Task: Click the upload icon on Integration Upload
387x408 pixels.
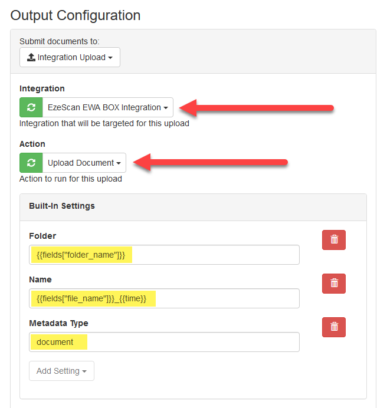Action: [x=31, y=58]
